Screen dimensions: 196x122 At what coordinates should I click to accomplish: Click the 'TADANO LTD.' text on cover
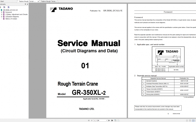(87, 109)
